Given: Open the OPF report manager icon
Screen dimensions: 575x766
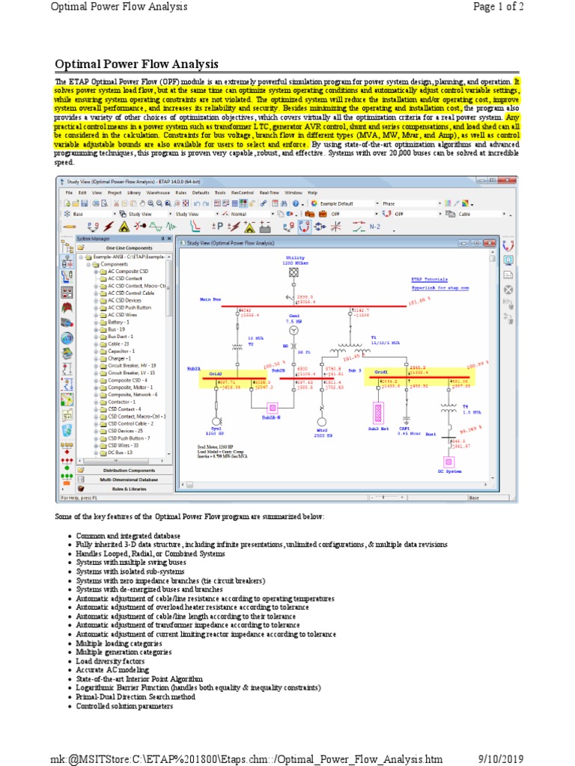Looking at the screenshot, I should pos(508,275).
